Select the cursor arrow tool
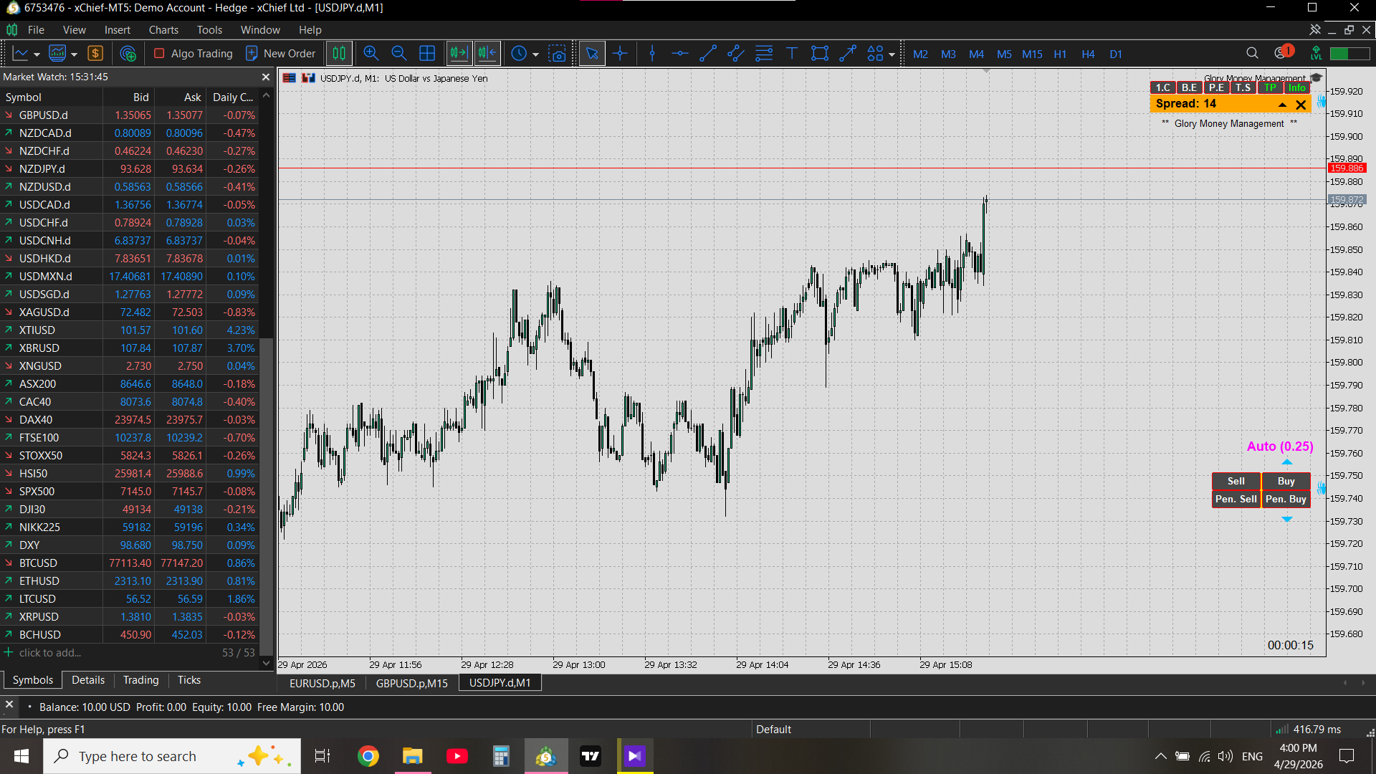 592,54
